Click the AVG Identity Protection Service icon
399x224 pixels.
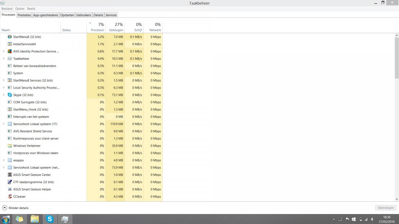pos(10,51)
